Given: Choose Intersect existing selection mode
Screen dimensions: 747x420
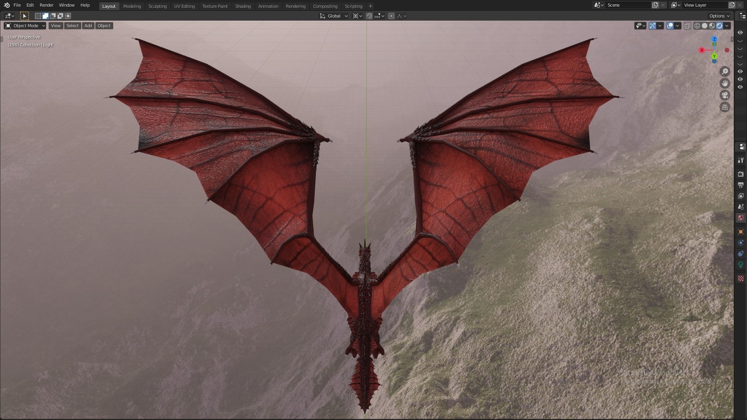Looking at the screenshot, I should tap(68, 16).
